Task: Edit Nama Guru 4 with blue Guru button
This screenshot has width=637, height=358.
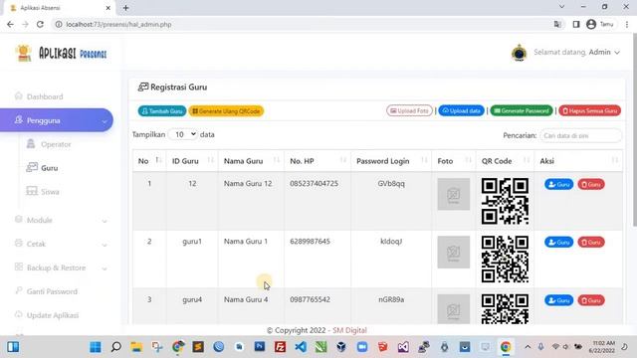Action: pos(559,300)
